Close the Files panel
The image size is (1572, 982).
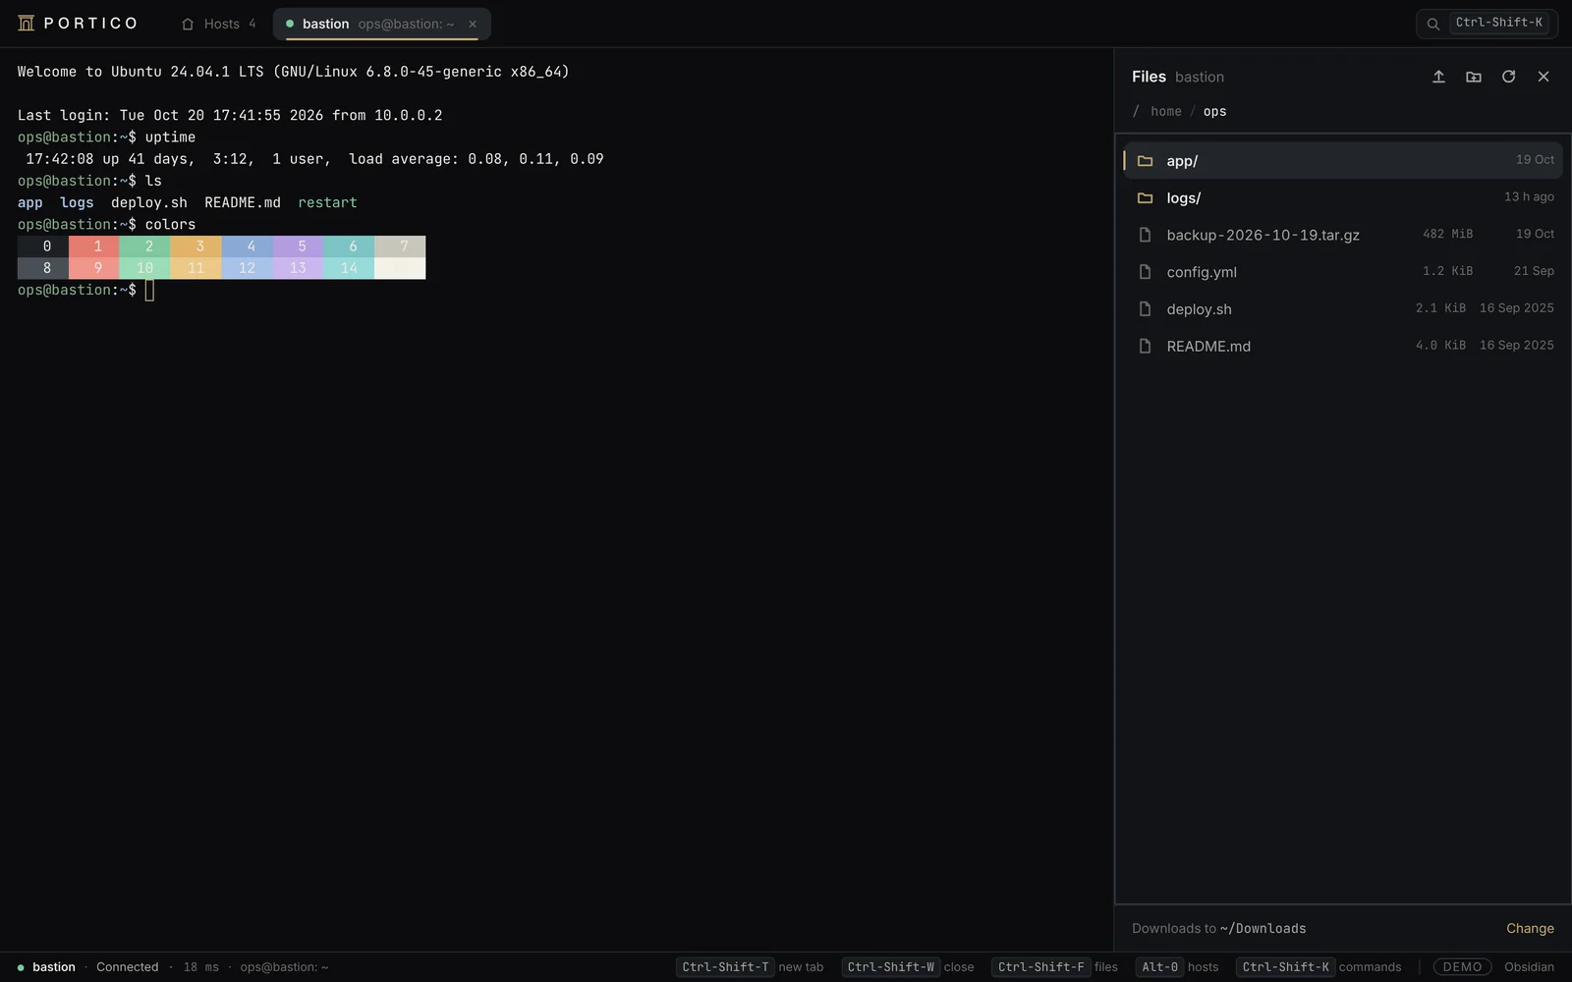click(1544, 77)
